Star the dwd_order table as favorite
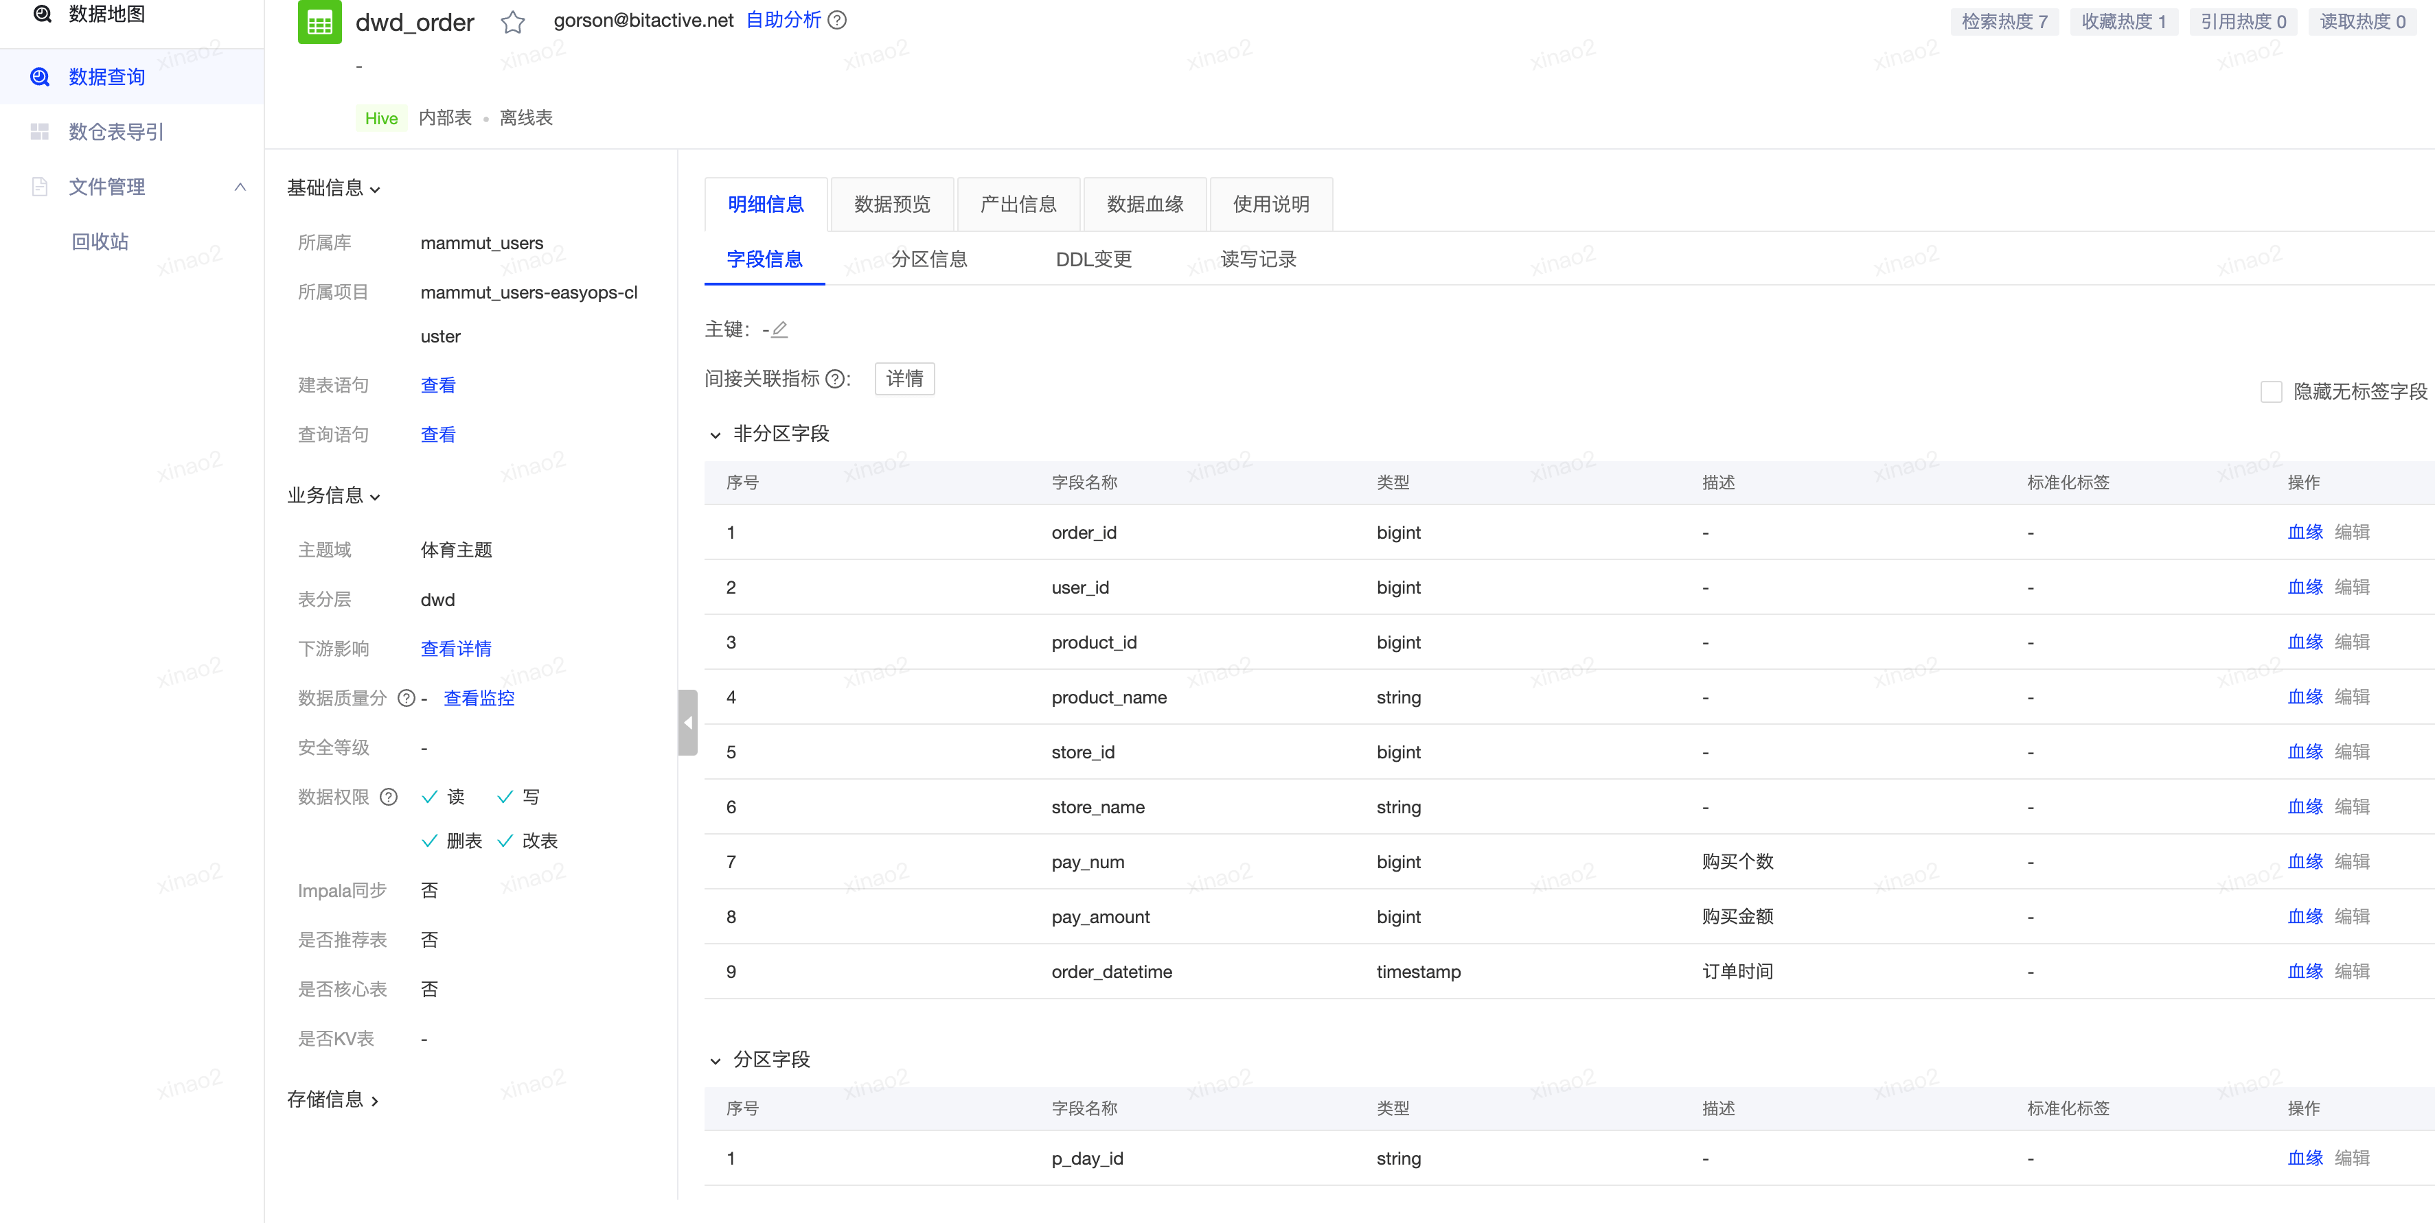Viewport: 2435px width, 1223px height. coord(512,22)
